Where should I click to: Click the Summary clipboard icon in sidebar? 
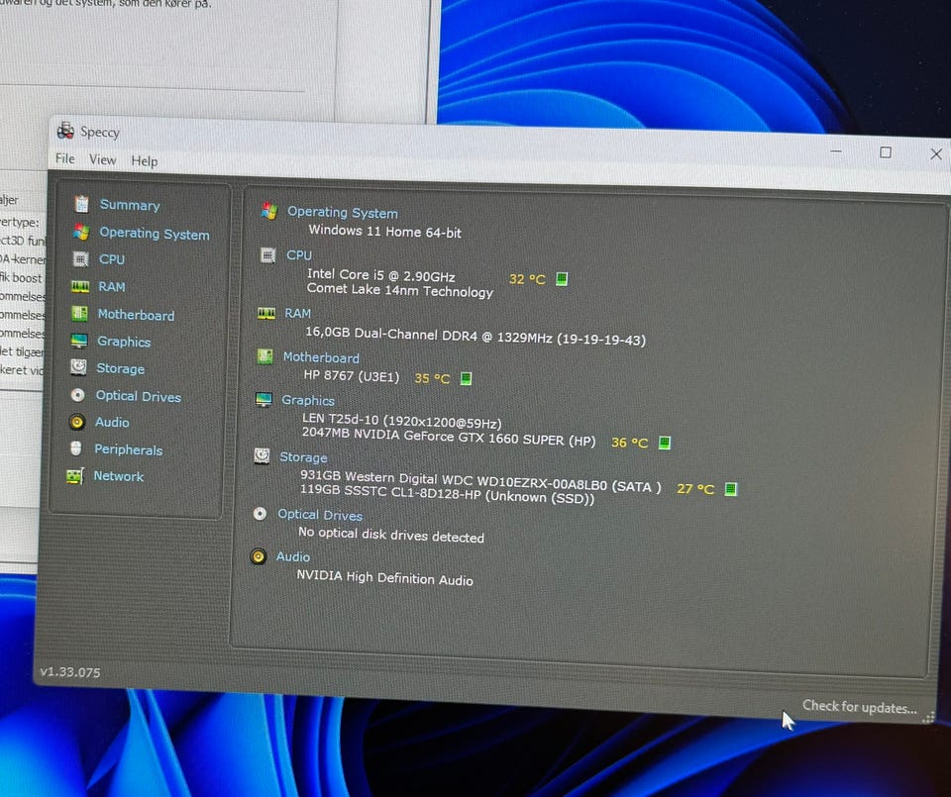tap(81, 204)
